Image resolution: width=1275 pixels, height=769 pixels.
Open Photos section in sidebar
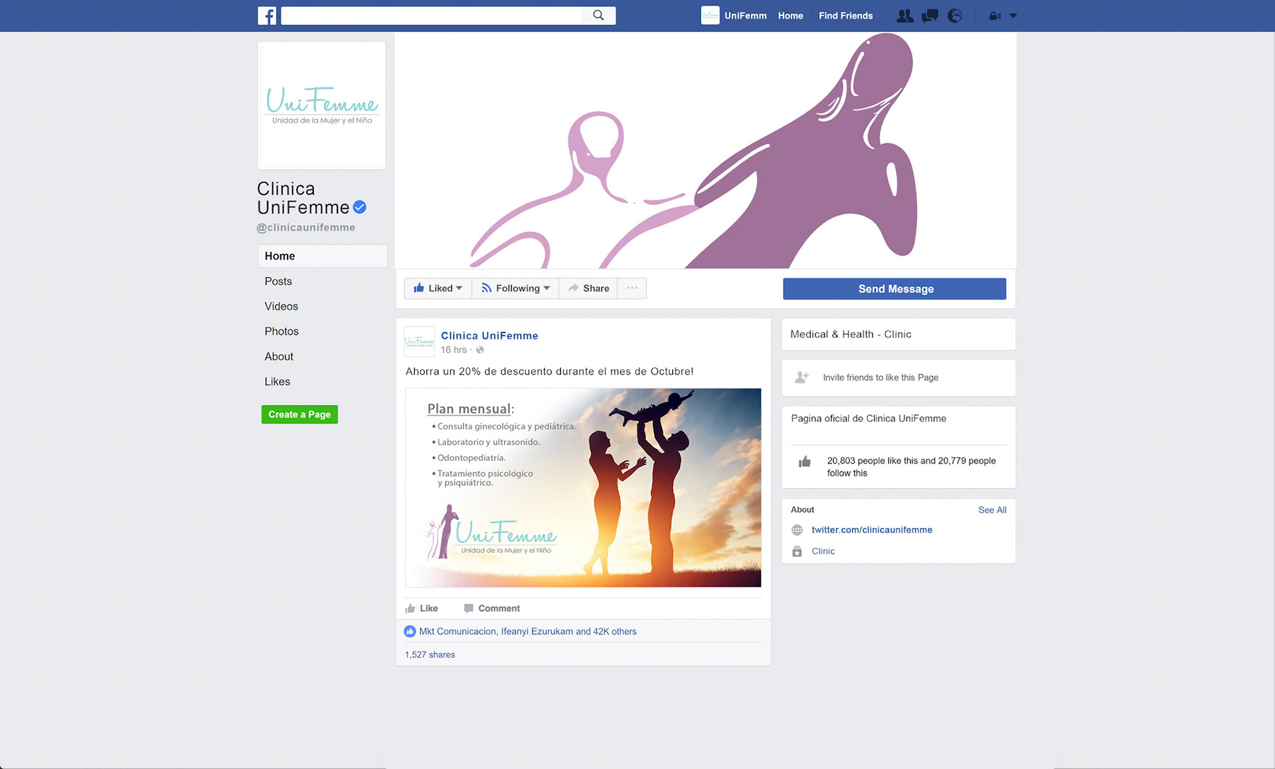pyautogui.click(x=282, y=331)
